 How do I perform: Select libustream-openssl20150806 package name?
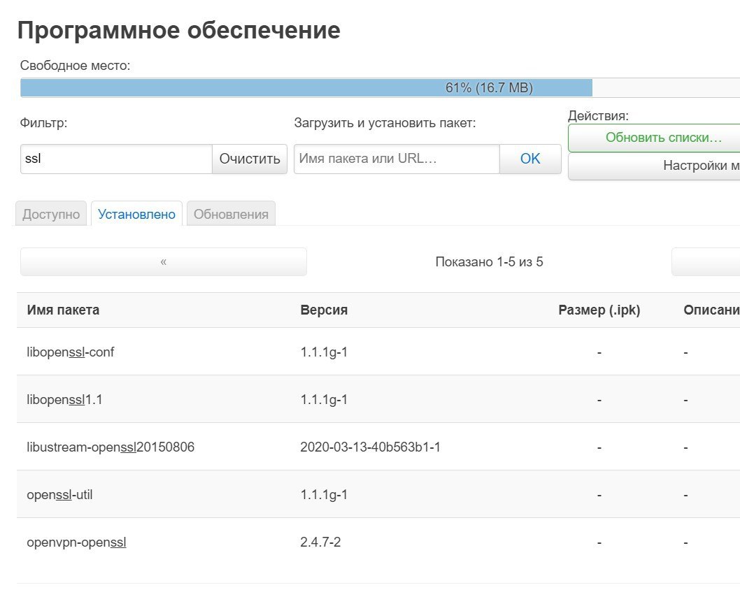pos(111,447)
